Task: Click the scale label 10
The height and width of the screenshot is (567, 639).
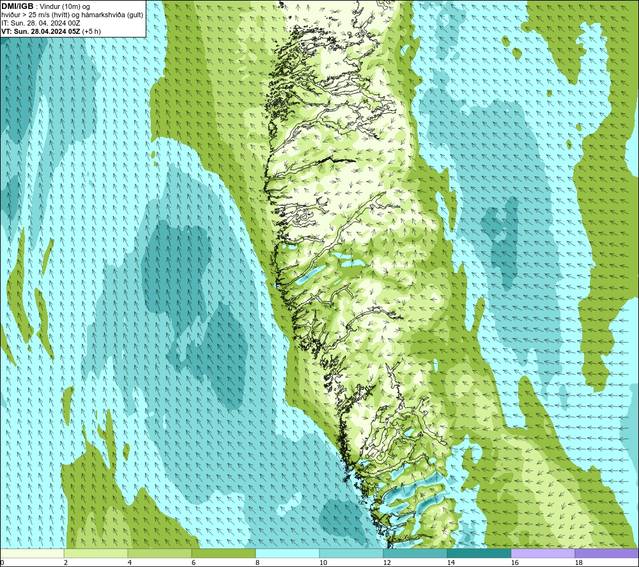Action: [x=323, y=563]
